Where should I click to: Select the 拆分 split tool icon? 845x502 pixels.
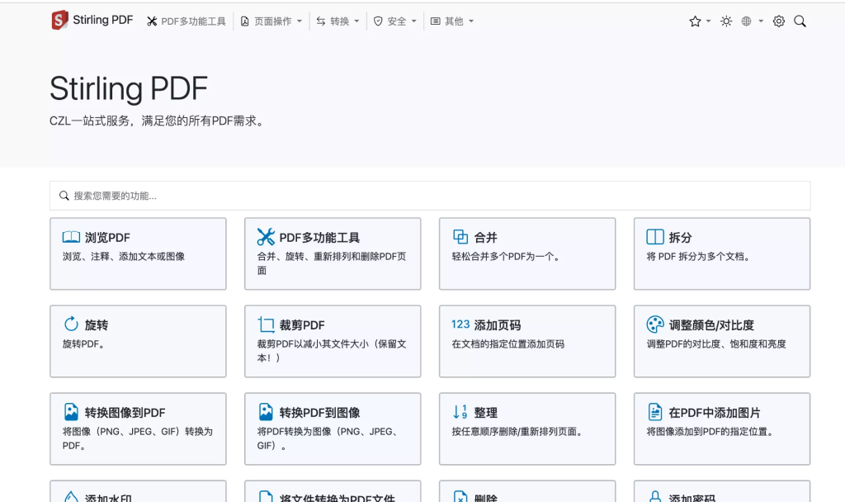tap(655, 237)
